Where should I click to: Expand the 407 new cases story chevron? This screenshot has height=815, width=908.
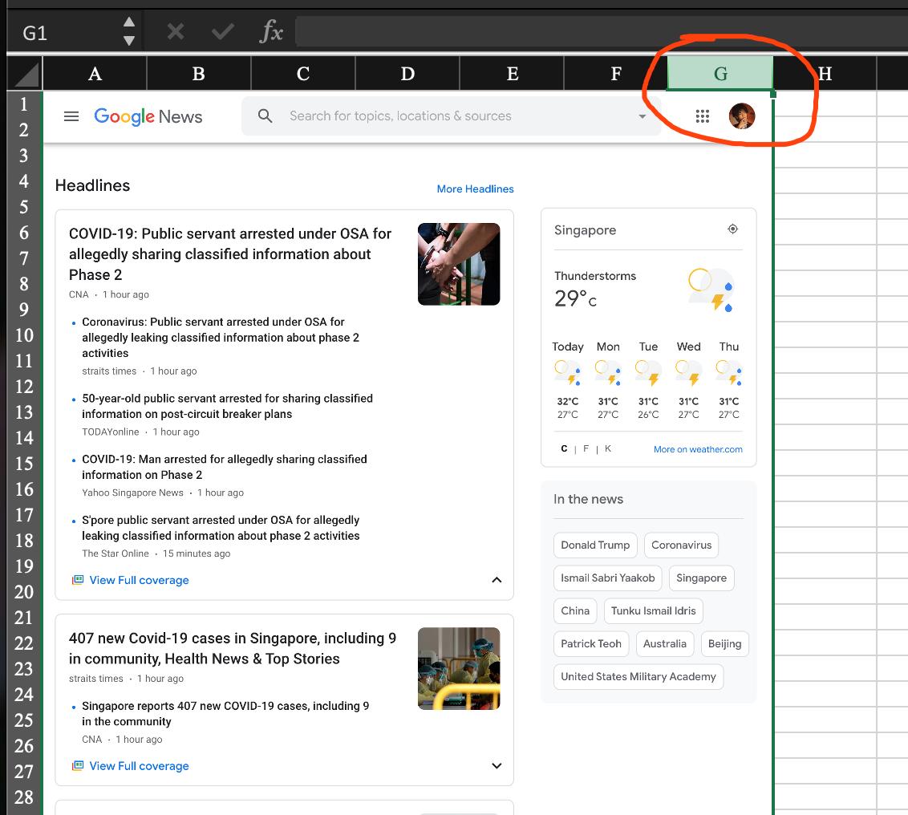point(497,766)
